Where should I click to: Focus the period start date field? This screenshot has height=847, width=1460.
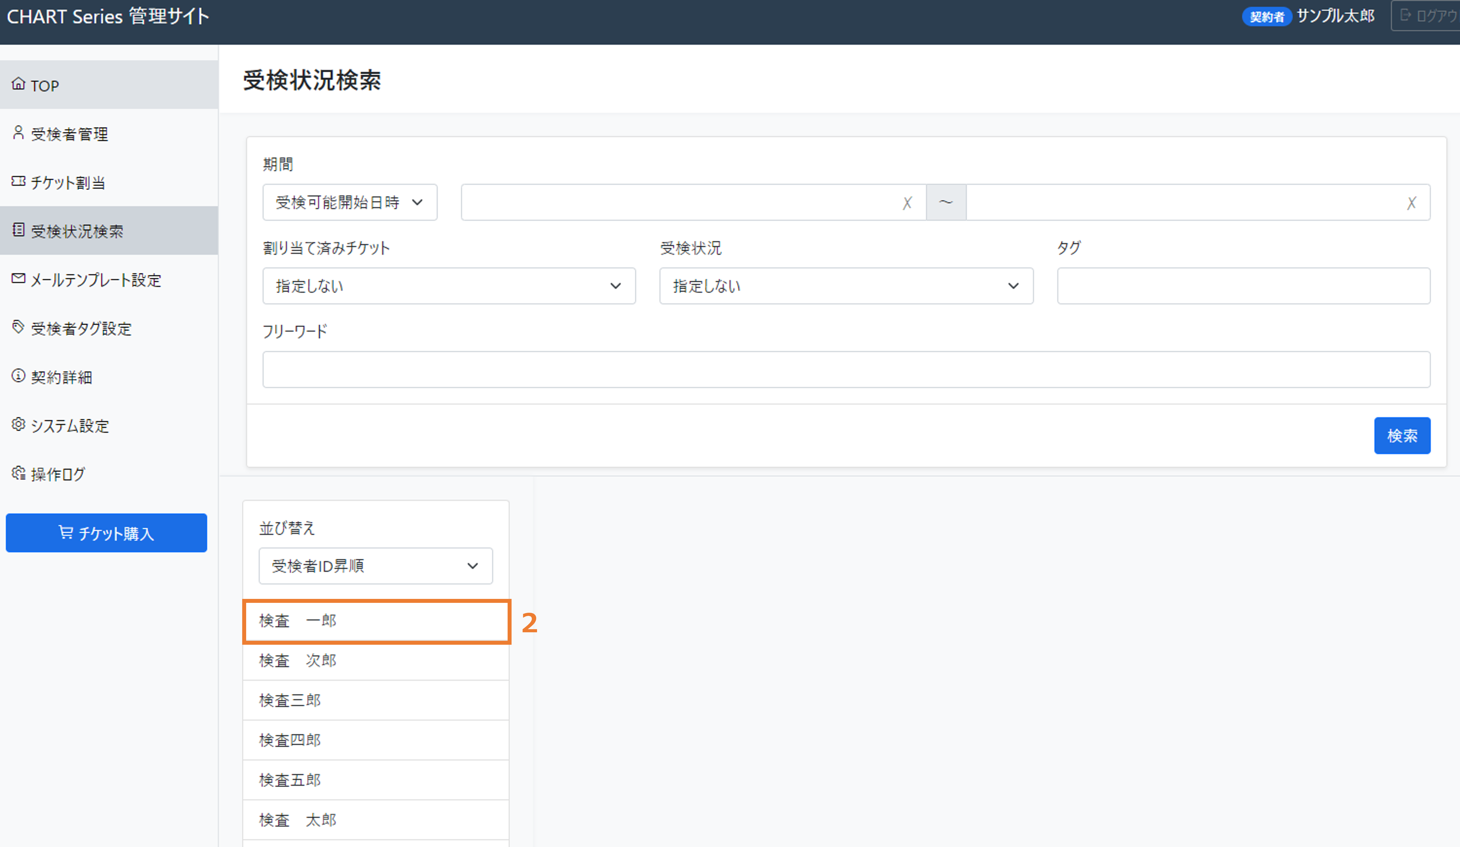click(x=693, y=202)
